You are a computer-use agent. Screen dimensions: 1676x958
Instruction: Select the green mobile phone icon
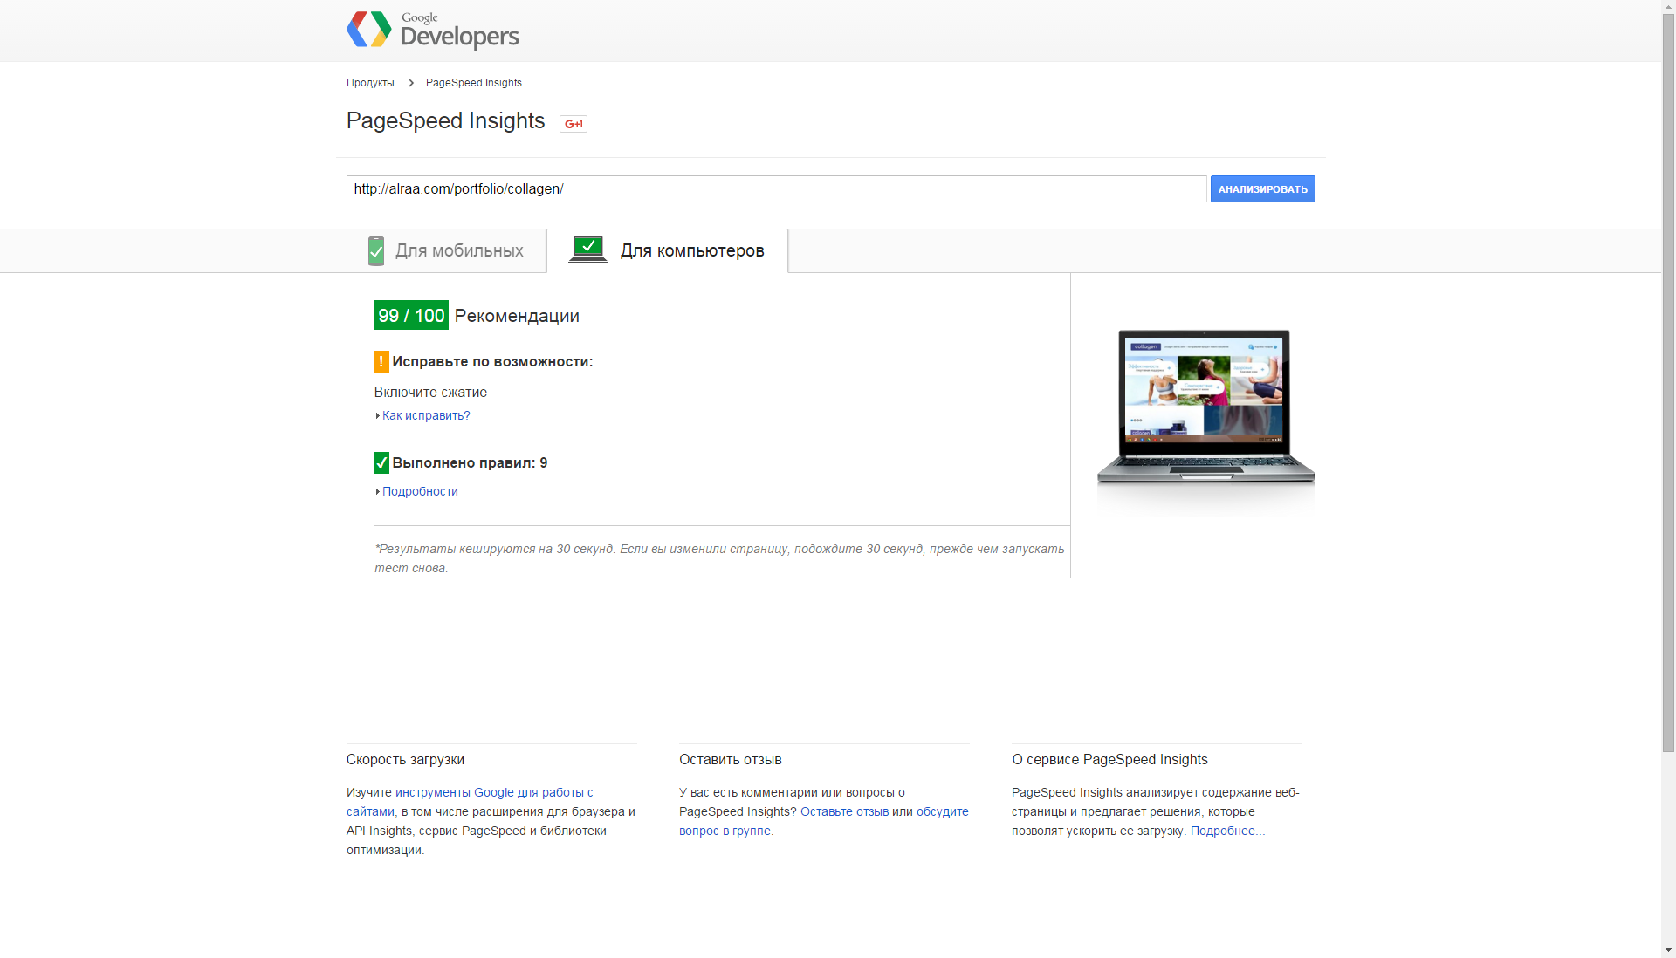(375, 250)
